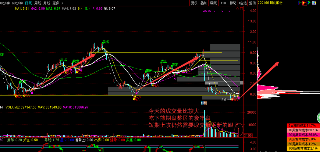Switch to 周线 weekly chart tab

pos(37,3)
